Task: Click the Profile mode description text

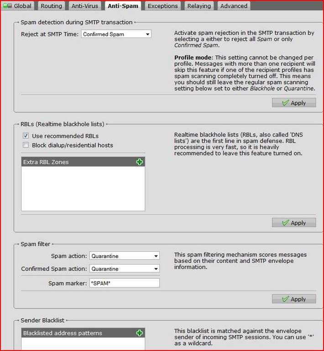Action: coord(245,73)
